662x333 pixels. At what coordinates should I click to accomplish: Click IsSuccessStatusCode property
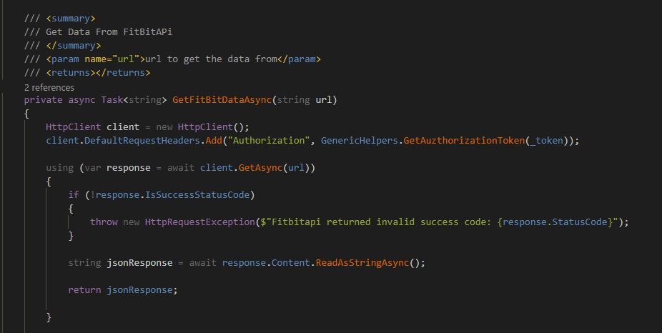pos(197,195)
